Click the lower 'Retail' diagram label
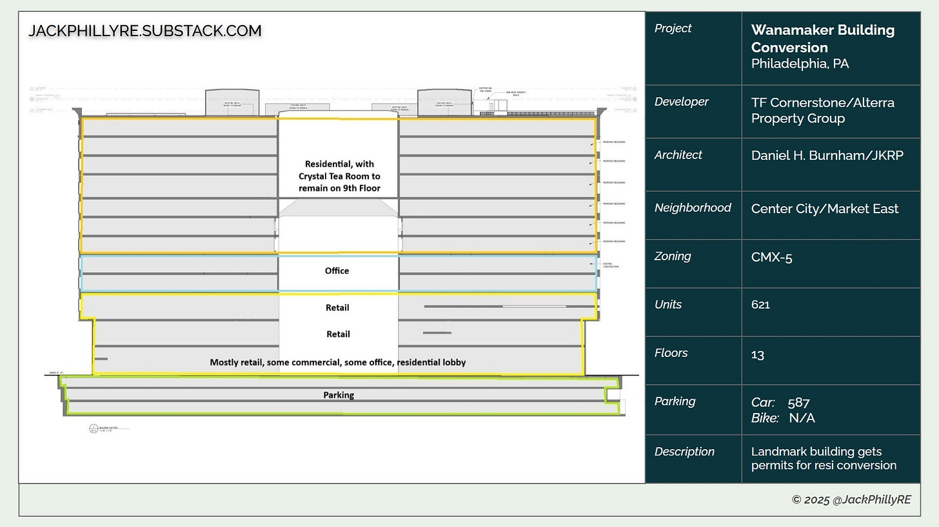 click(338, 334)
